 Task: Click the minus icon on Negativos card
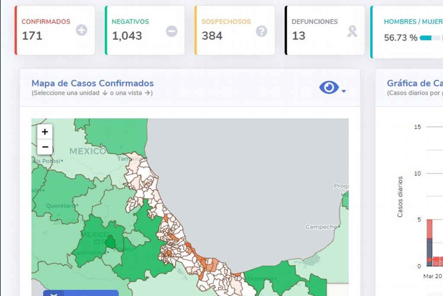pos(172,31)
